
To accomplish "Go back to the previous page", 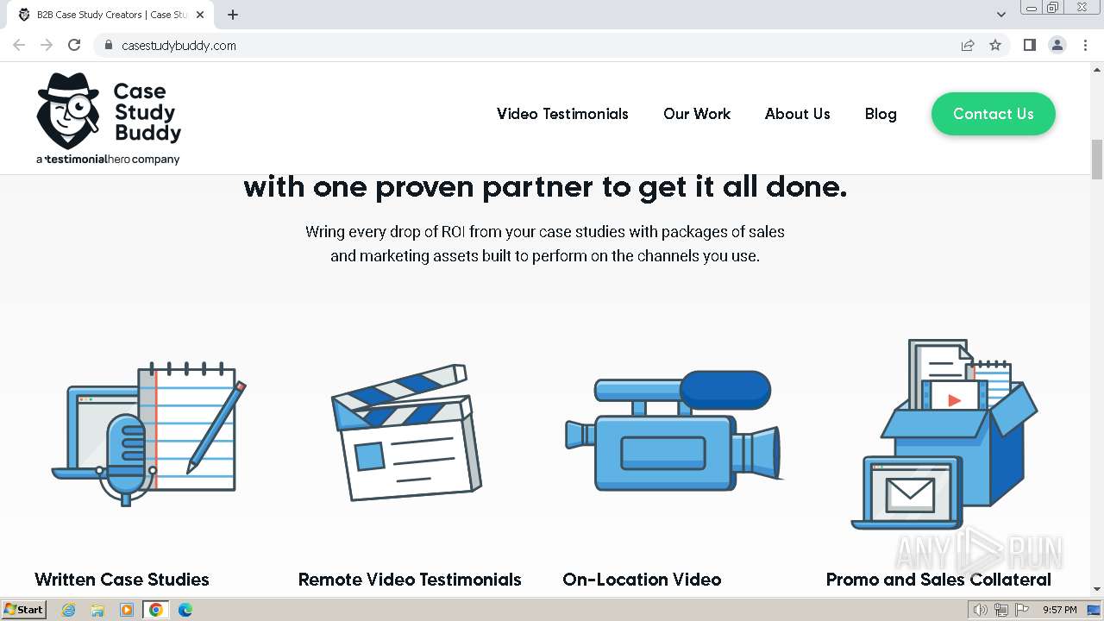I will tap(19, 45).
